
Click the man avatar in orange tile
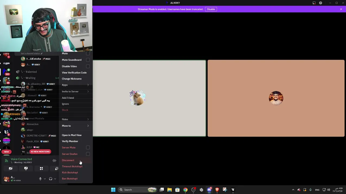point(276,98)
